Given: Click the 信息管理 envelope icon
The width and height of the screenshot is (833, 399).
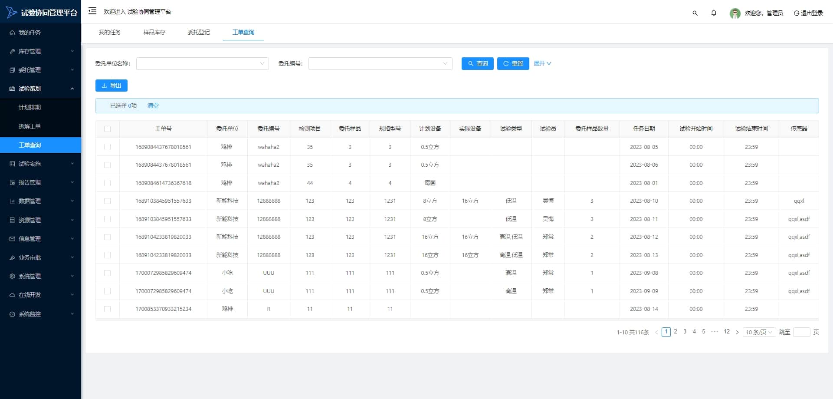Looking at the screenshot, I should [12, 239].
